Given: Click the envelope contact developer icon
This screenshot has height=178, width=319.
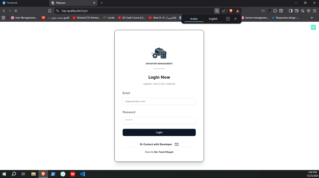Looking at the screenshot, I should tap(177, 144).
